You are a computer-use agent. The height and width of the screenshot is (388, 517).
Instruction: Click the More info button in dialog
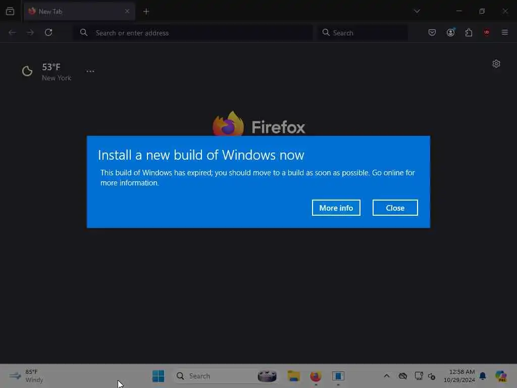click(336, 208)
